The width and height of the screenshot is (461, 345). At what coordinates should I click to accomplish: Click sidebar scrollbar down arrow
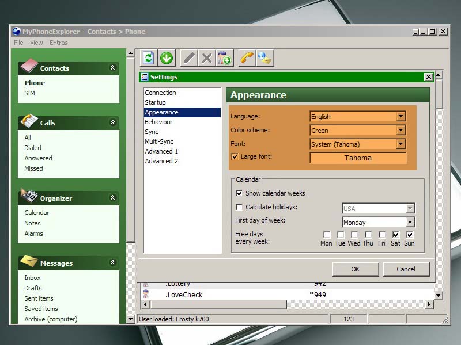(131, 319)
